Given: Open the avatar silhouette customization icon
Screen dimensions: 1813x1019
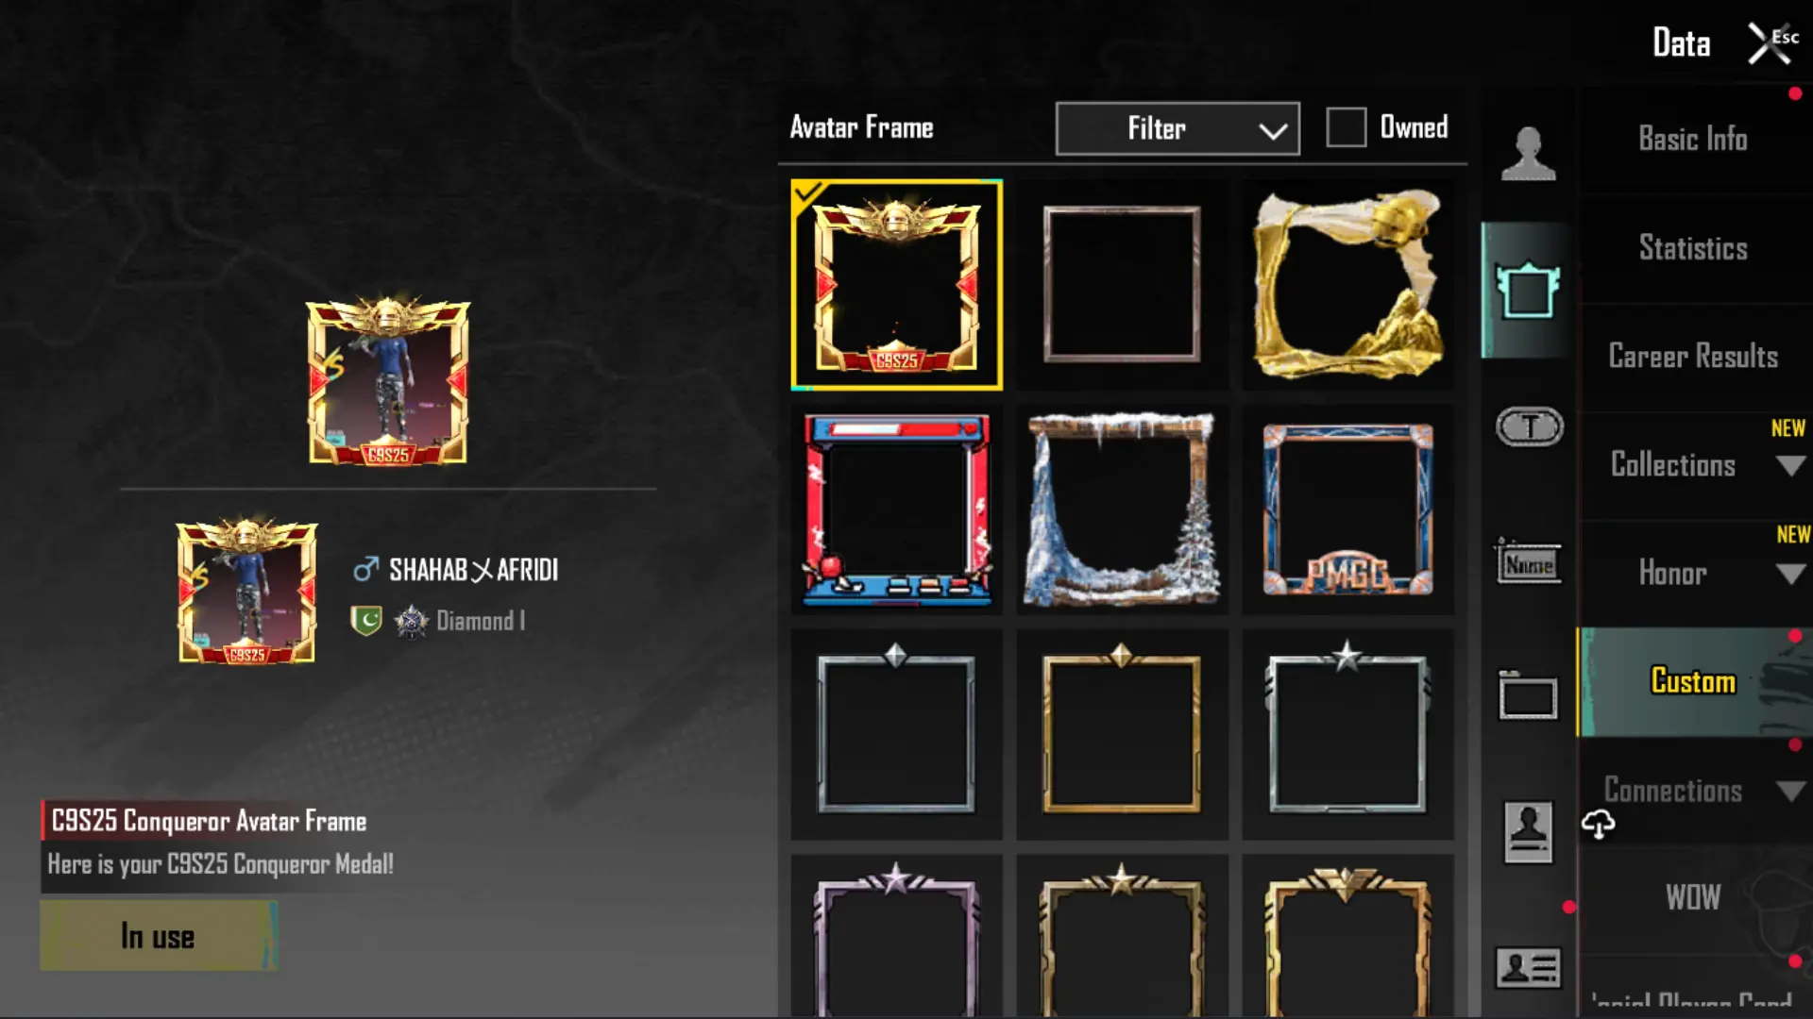Looking at the screenshot, I should pos(1528,153).
